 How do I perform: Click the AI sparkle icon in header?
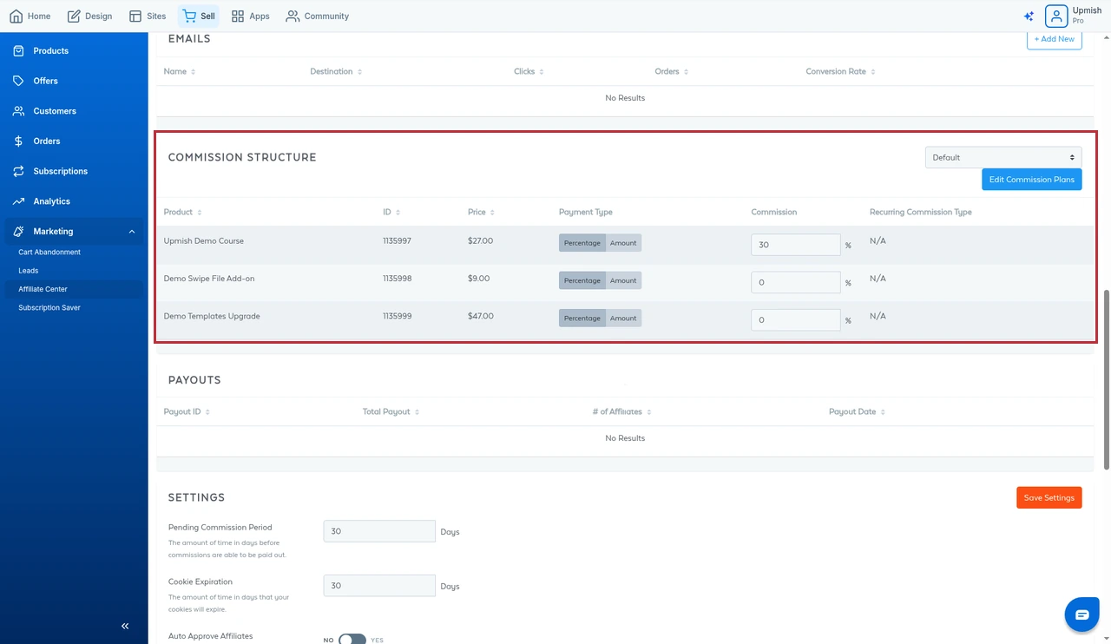1029,16
